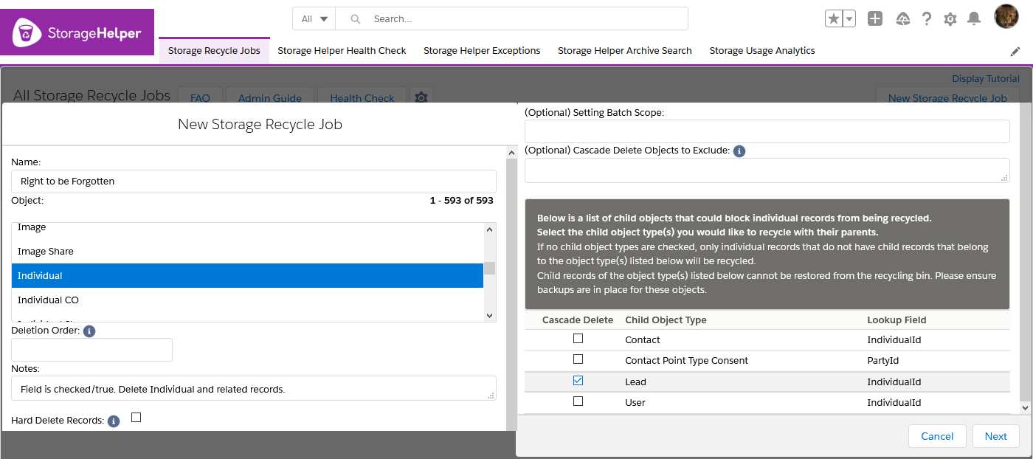The image size is (1033, 459).
Task: Click the PartyId lookup field cell
Action: [x=882, y=361]
